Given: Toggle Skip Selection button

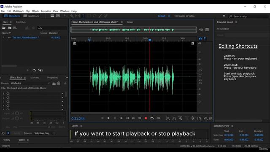Looking at the screenshot, I should click(x=158, y=118).
